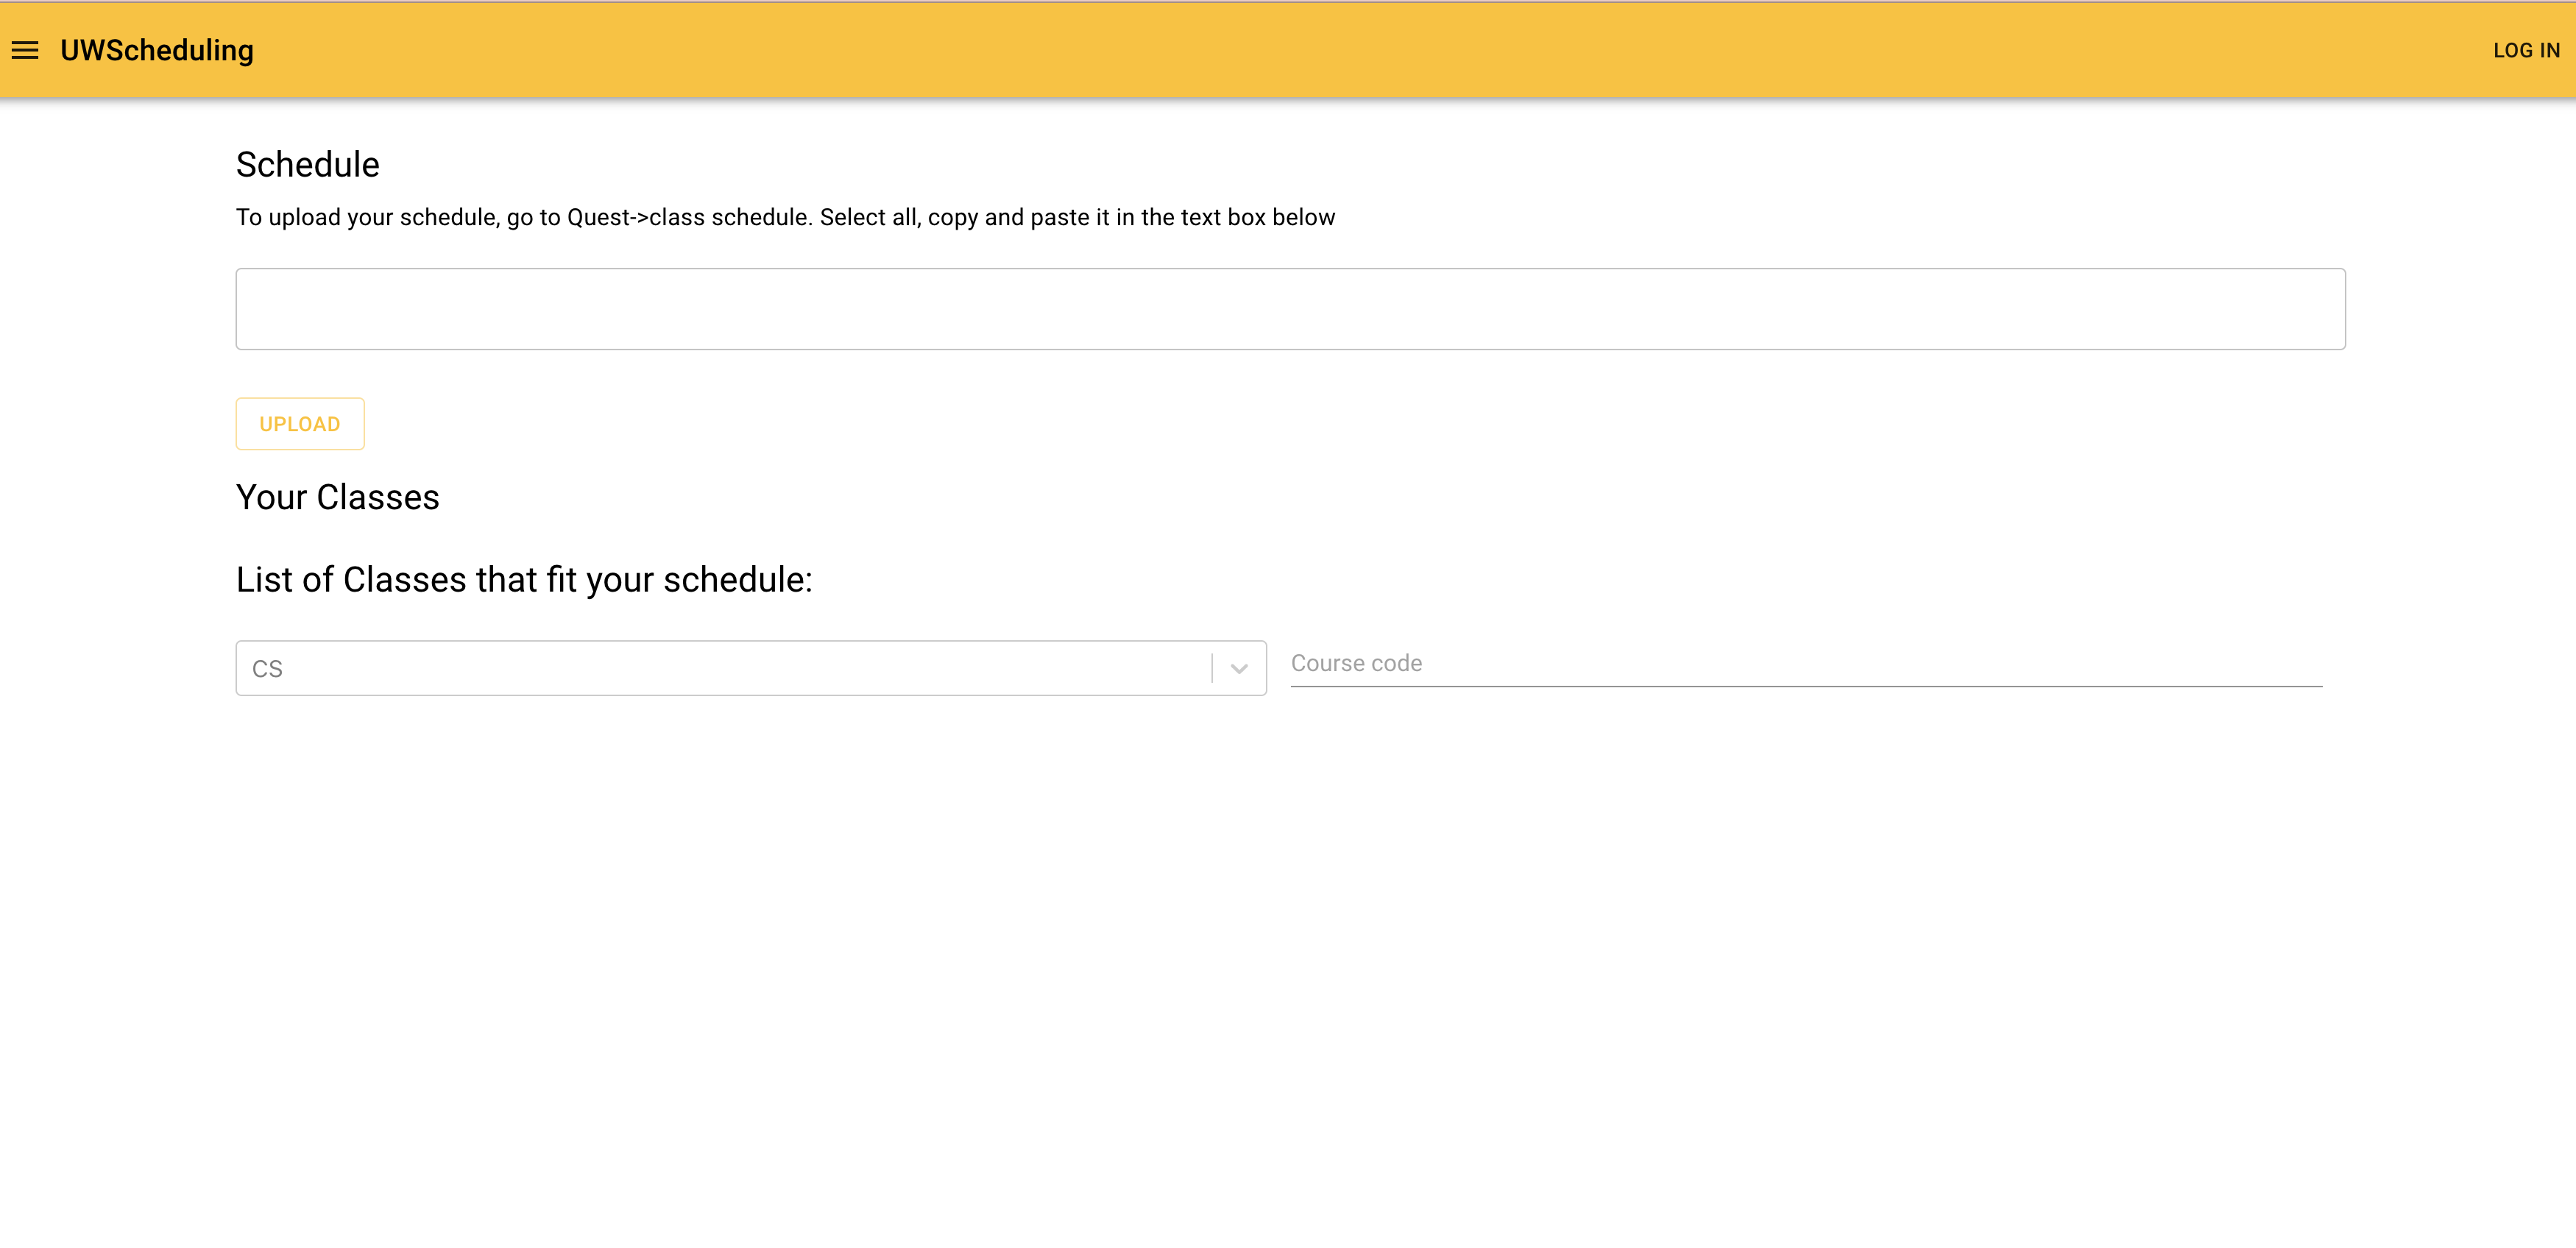Click the List of Classes heading
The image size is (2576, 1248).
524,580
